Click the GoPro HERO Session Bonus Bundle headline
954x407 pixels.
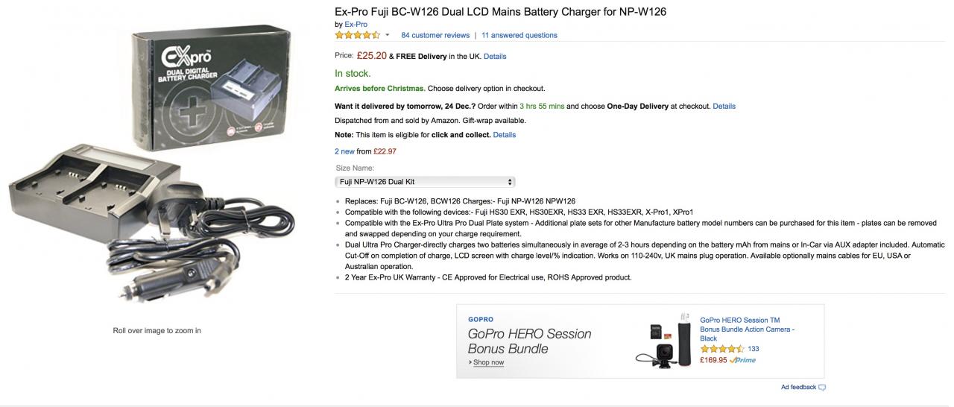(529, 341)
